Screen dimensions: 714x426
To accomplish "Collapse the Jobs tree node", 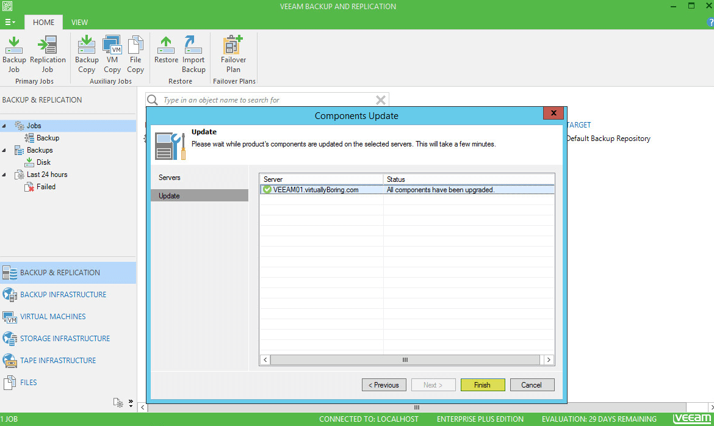I will click(x=4, y=126).
